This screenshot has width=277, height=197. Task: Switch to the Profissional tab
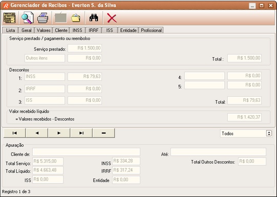(x=151, y=30)
